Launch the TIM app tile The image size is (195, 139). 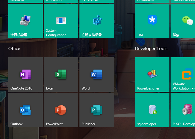pyautogui.click(x=152, y=21)
